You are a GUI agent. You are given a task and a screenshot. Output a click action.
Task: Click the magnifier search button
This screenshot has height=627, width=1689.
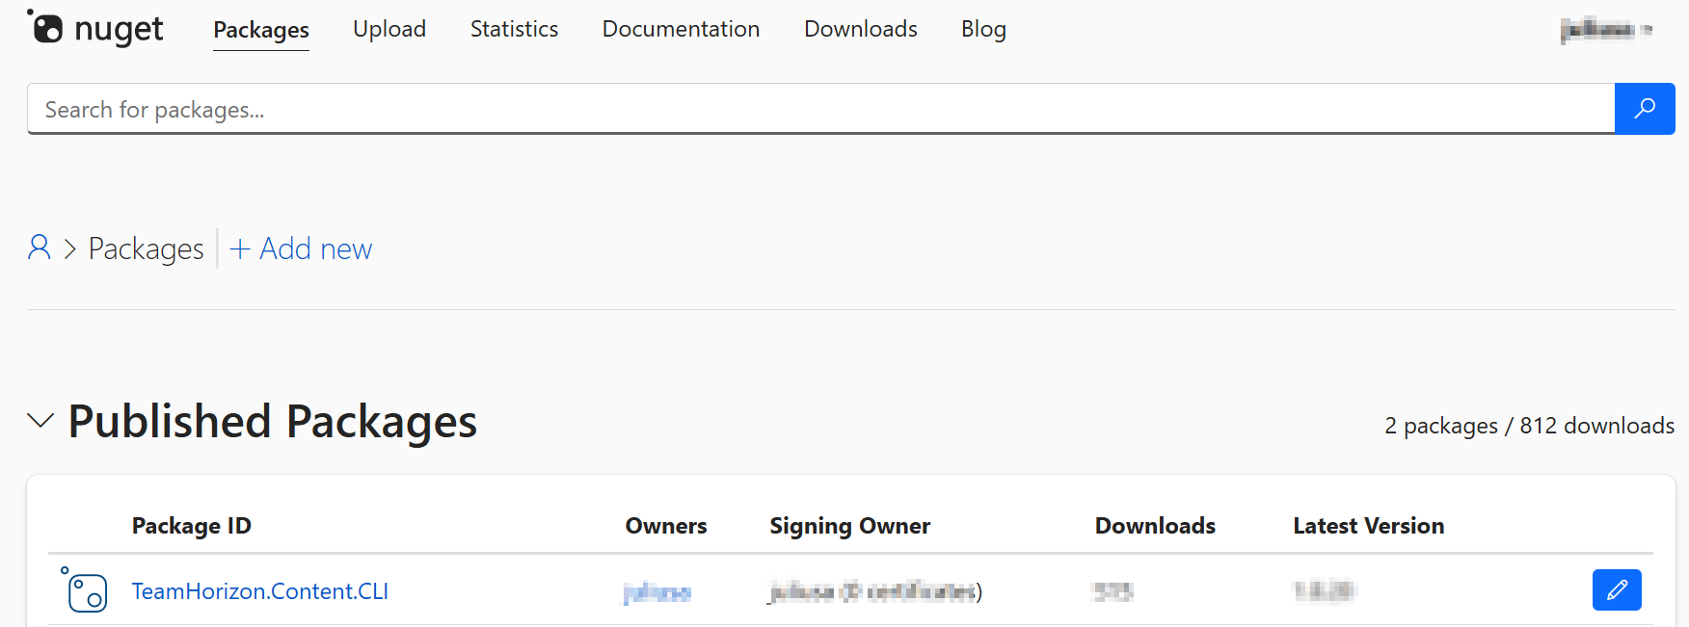(x=1645, y=109)
